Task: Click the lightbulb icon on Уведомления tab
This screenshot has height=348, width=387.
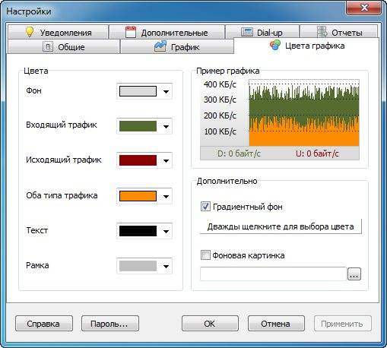Action: coord(30,32)
